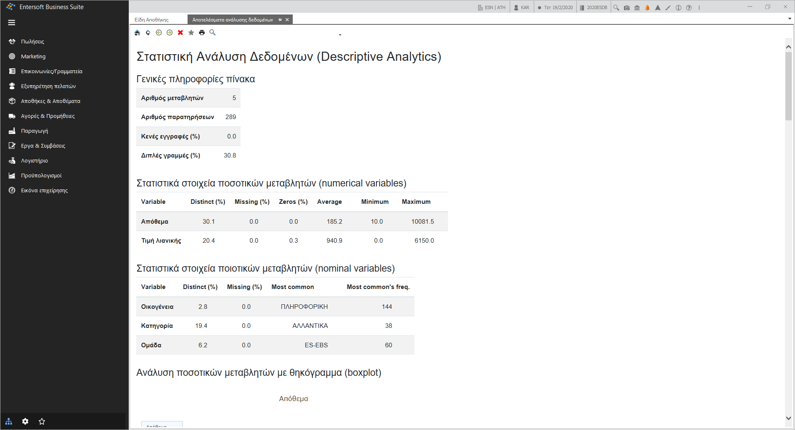Take a snapshot with the camera icon
The height and width of the screenshot is (430, 795).
tap(627, 7)
